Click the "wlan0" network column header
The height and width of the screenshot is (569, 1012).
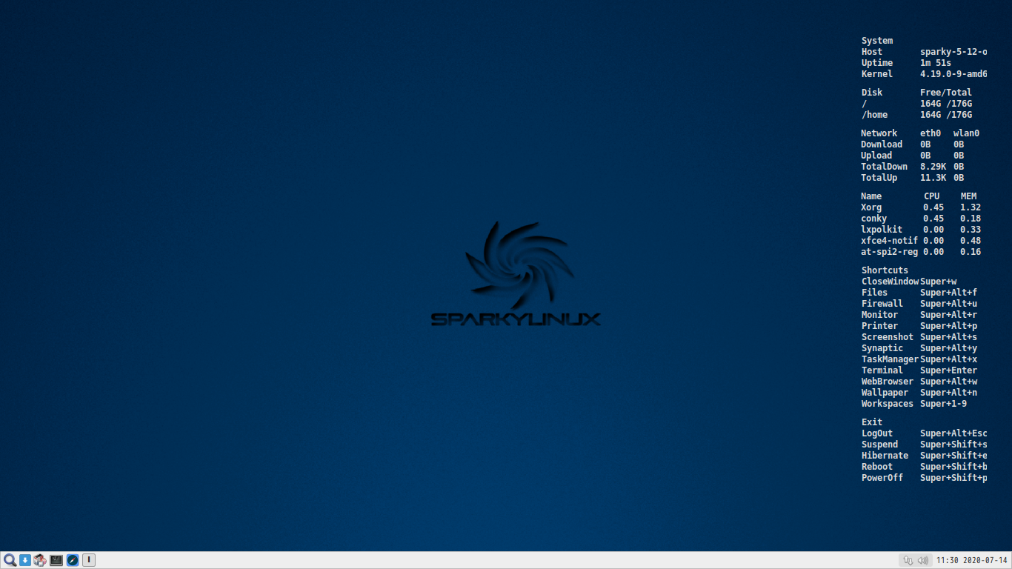pos(966,133)
